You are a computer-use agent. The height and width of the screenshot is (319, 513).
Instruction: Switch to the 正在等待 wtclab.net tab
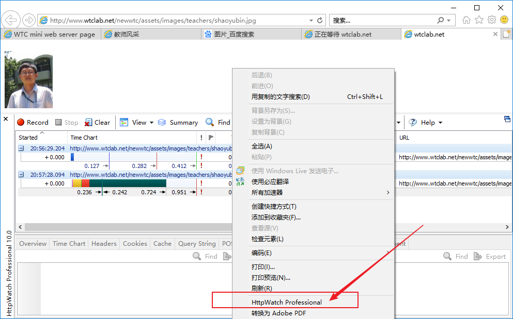click(x=351, y=35)
